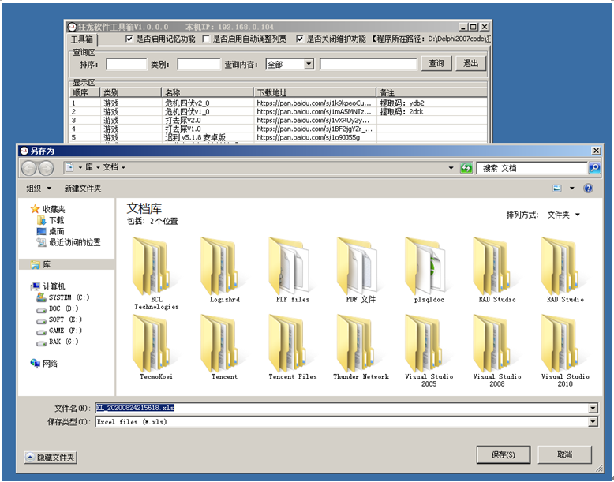This screenshot has height=482, width=614.
Task: Select 最近访问的位置 in sidebar
Action: [x=69, y=242]
